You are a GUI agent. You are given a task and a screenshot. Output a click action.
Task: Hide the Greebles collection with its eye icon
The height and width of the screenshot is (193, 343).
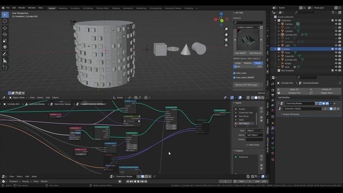click(336, 49)
